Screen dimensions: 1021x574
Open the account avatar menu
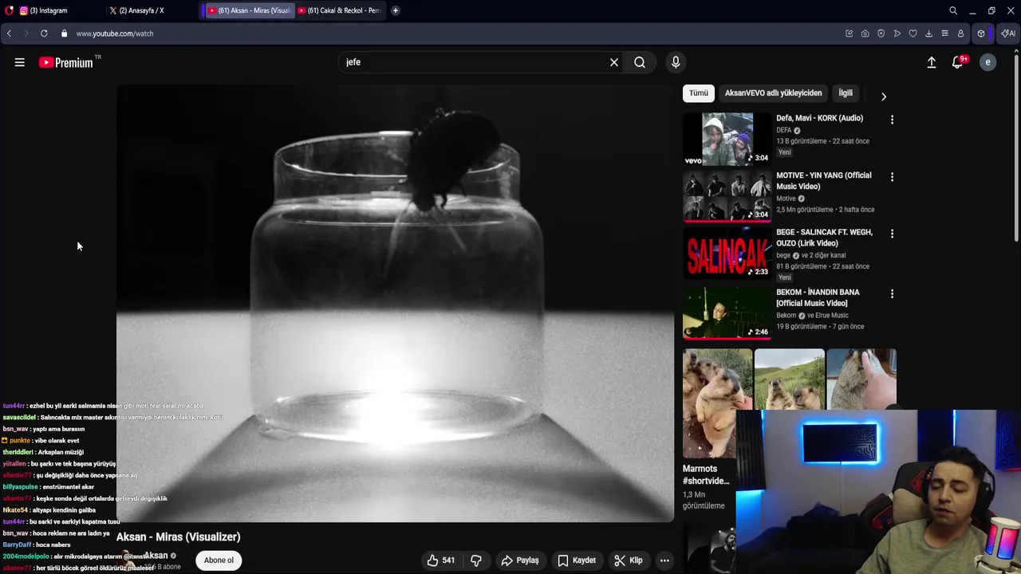[987, 62]
